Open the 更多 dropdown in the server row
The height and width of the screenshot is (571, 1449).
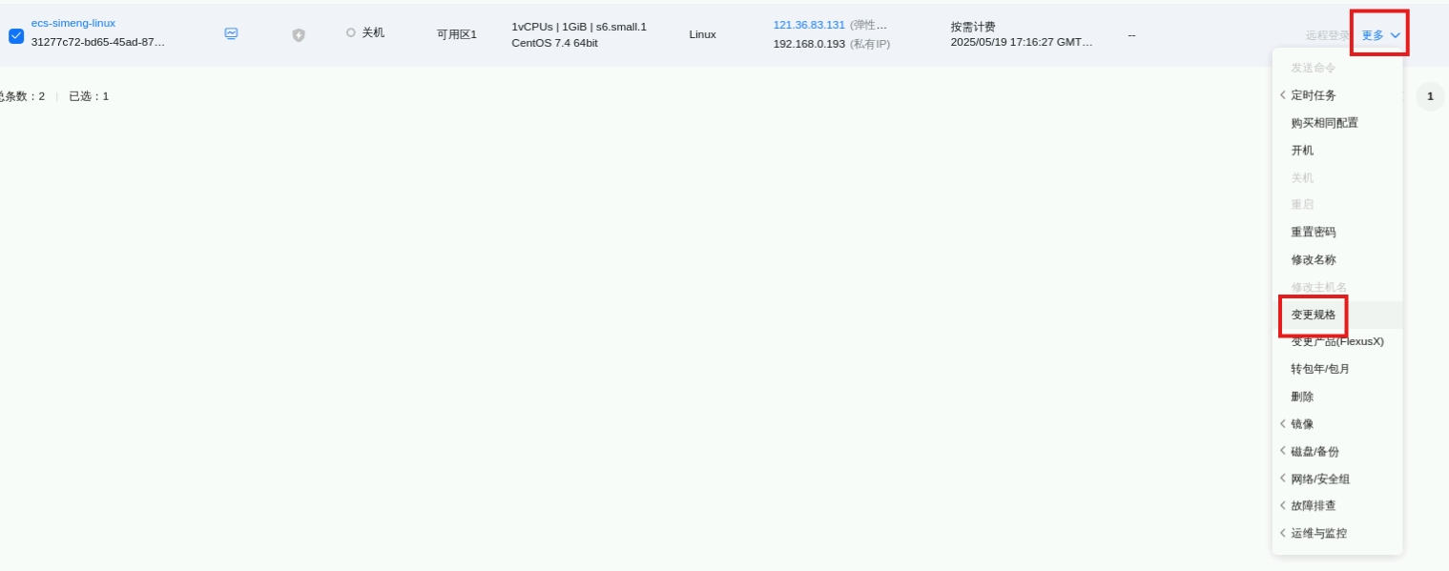1380,35
